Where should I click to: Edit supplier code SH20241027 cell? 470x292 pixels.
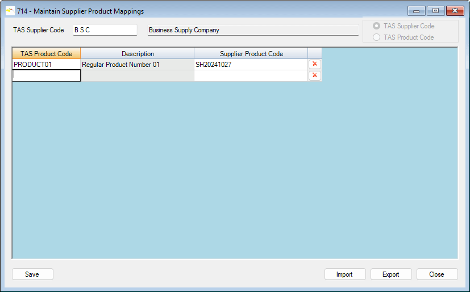pyautogui.click(x=251, y=65)
